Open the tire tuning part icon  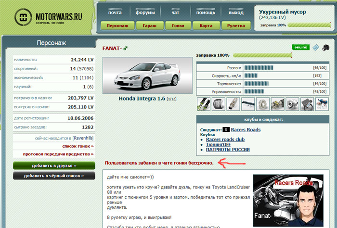219,104
